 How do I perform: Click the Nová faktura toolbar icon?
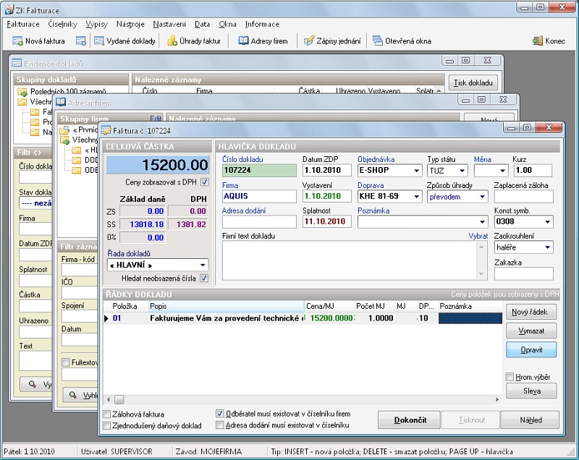pos(18,41)
